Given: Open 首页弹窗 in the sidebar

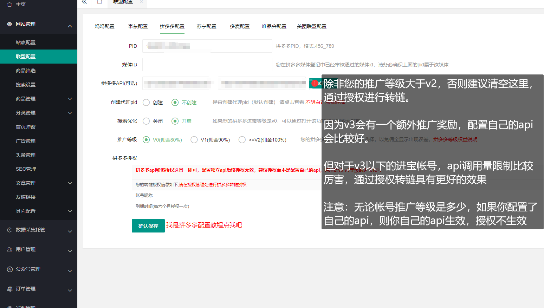Looking at the screenshot, I should (x=39, y=127).
